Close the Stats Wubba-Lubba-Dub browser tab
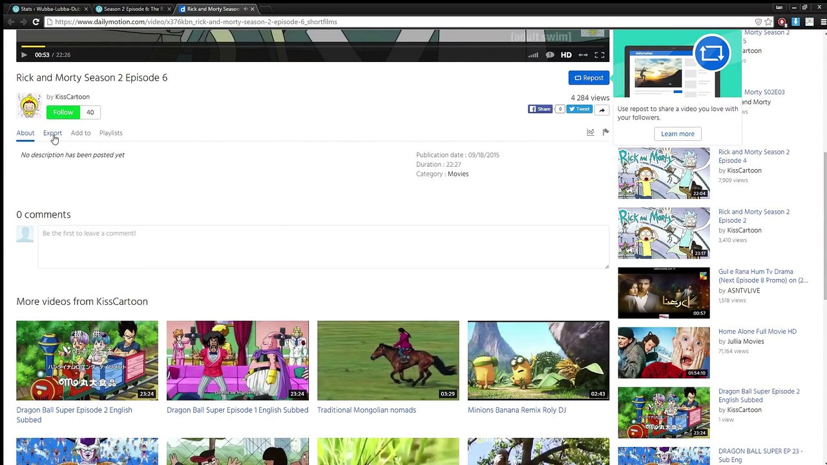Viewport: 827px width, 465px height. point(86,9)
